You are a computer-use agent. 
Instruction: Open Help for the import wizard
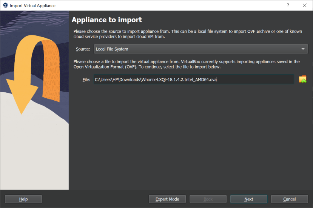point(23,199)
